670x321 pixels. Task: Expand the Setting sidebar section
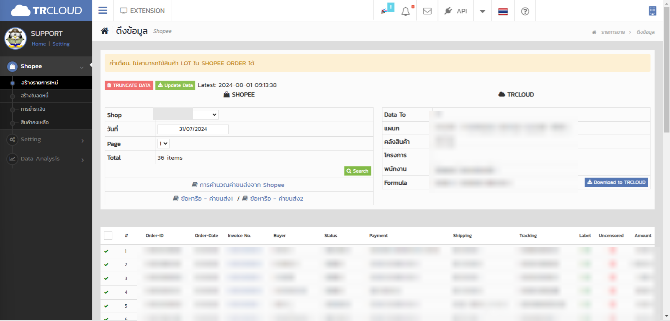(x=46, y=140)
